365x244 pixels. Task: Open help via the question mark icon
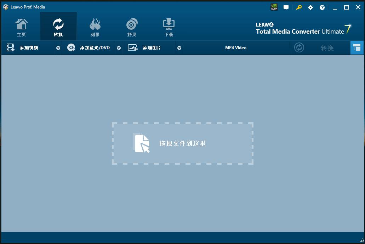322,7
